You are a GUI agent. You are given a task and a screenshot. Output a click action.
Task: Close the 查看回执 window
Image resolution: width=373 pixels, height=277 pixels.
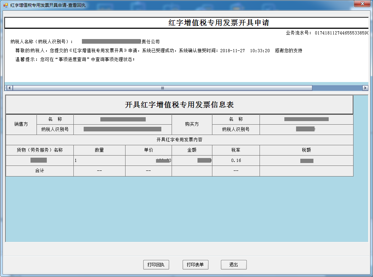[x=362, y=4]
